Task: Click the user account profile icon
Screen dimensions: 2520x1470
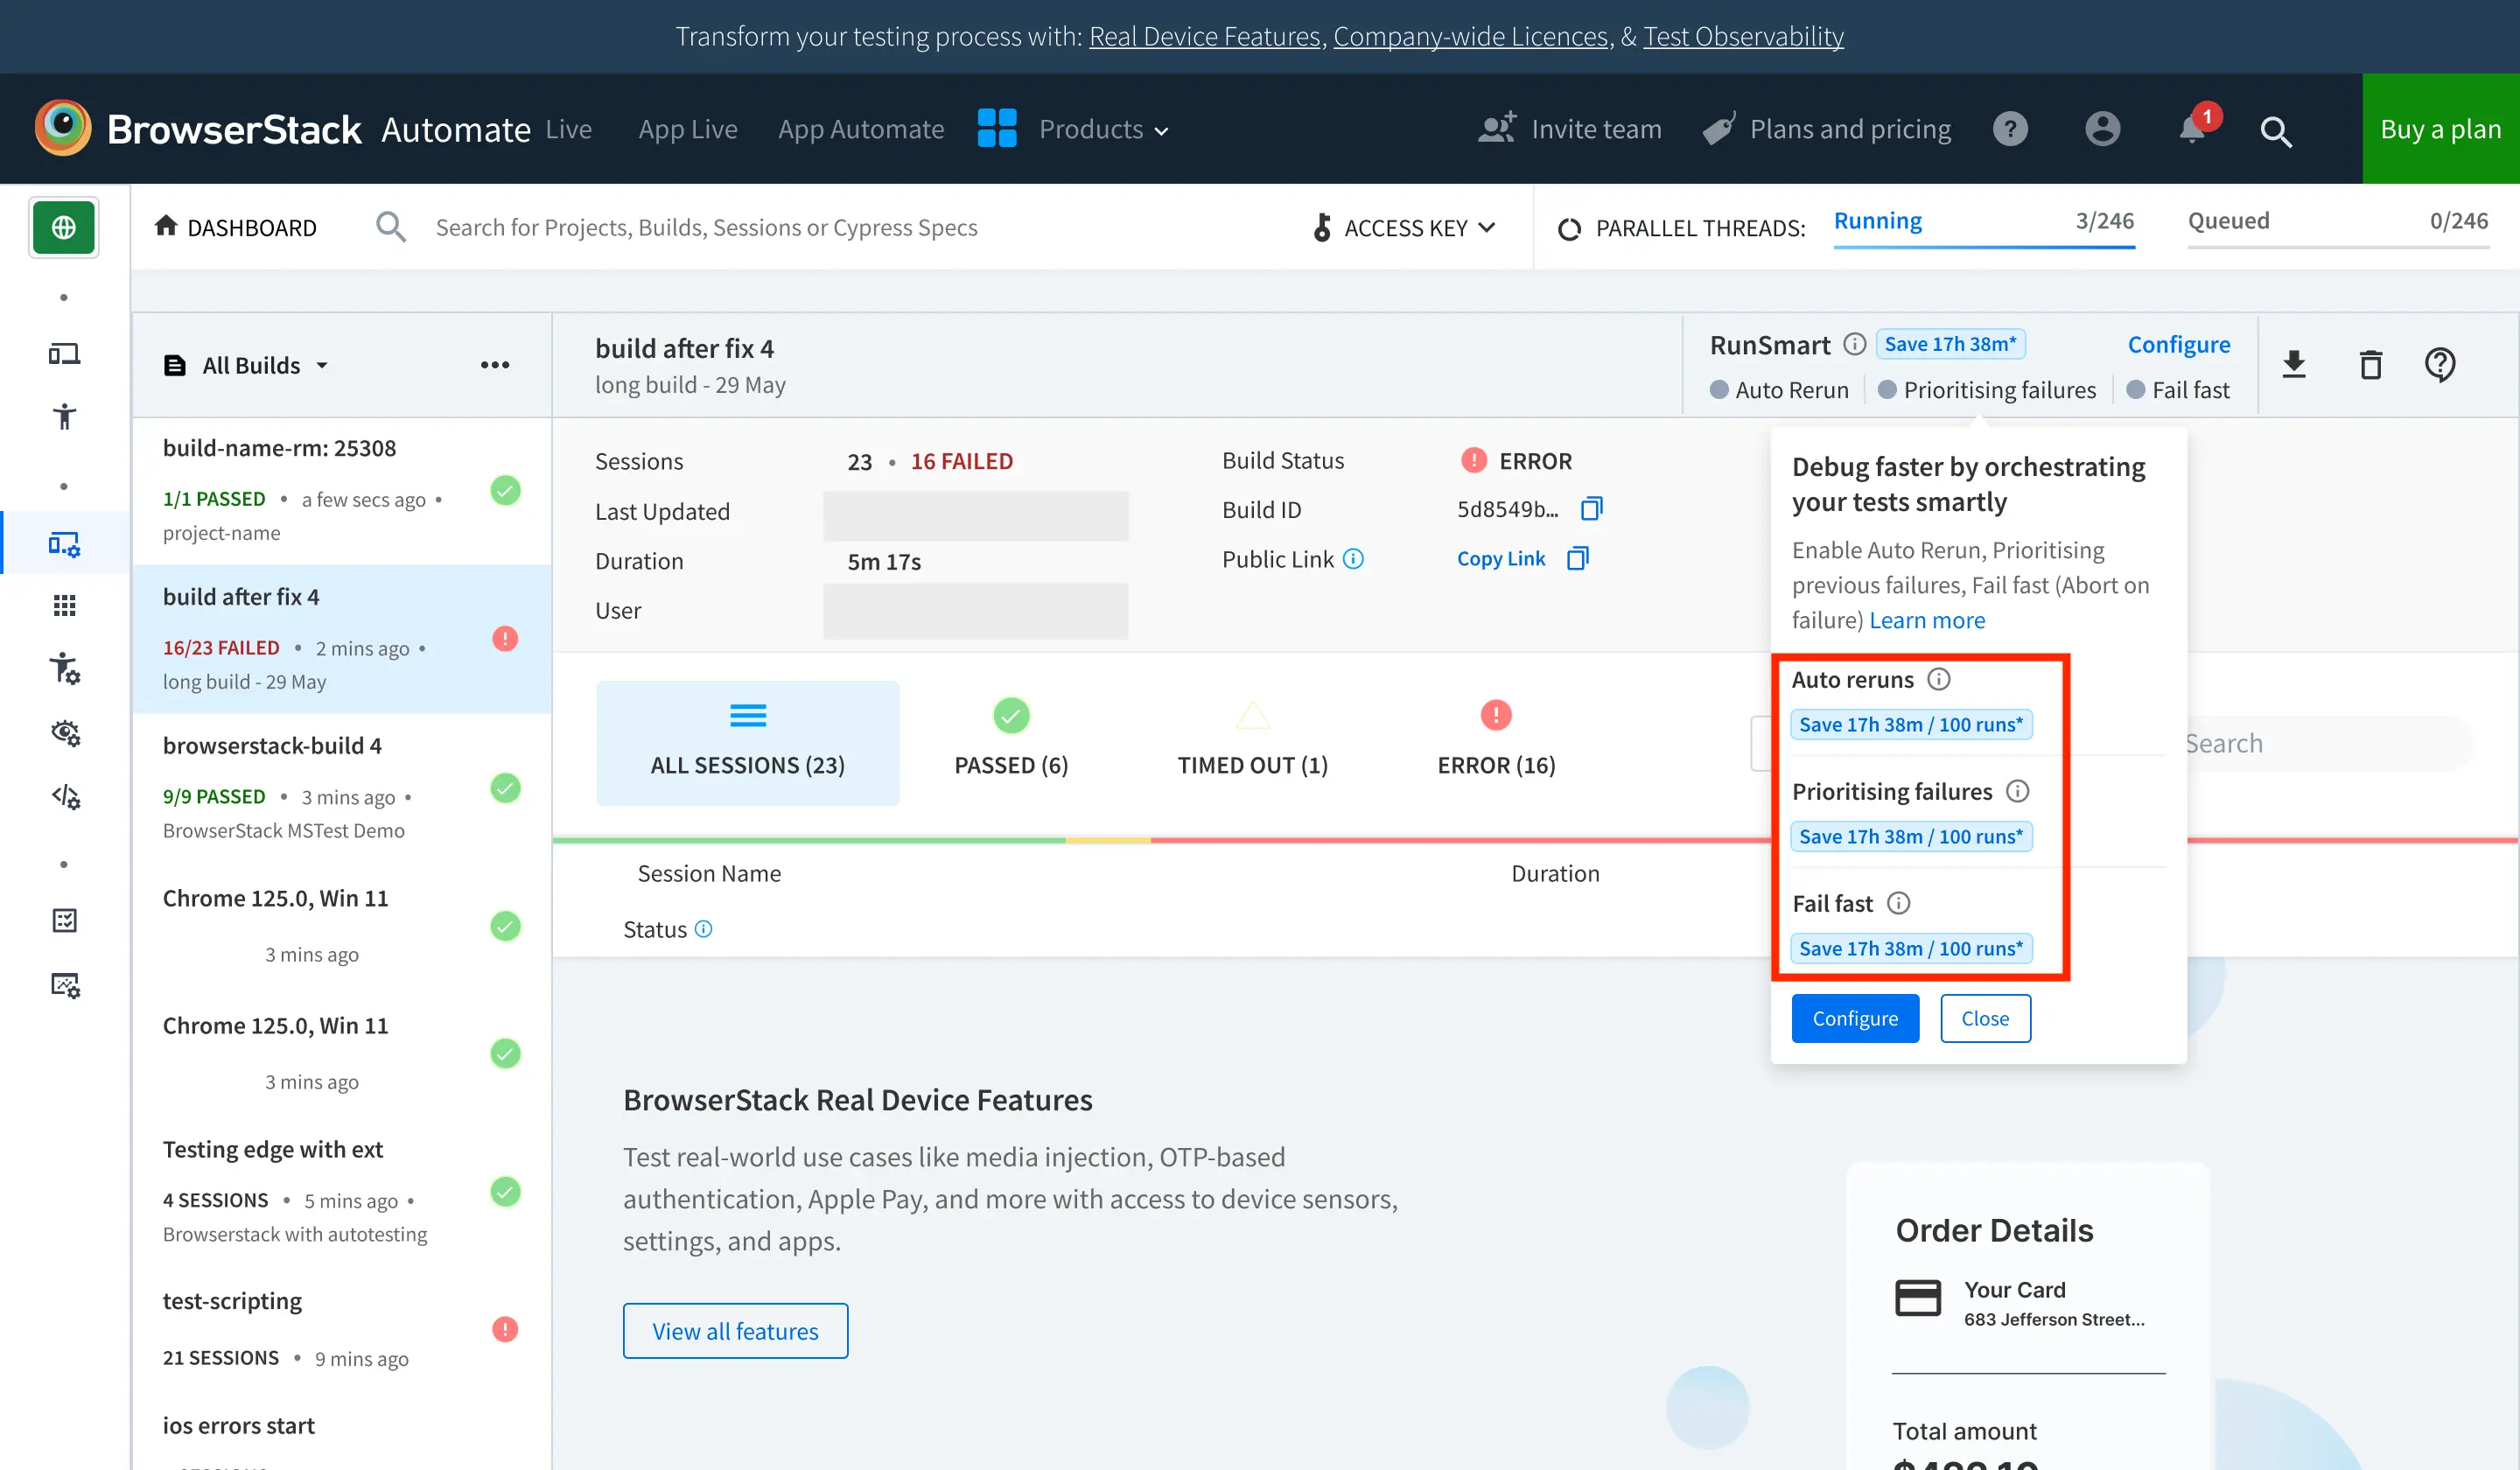Action: click(x=2102, y=129)
